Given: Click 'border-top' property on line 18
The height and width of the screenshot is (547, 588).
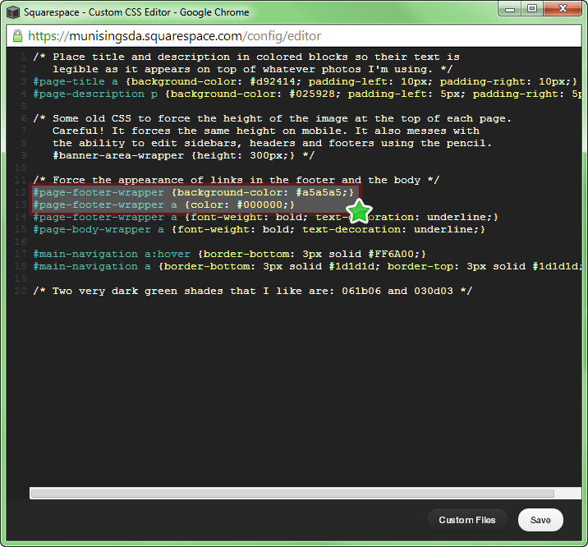Looking at the screenshot, I should tap(420, 266).
